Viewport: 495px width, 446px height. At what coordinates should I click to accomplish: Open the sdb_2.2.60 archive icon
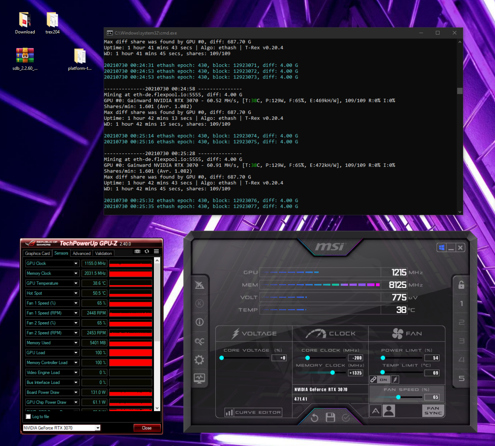(x=25, y=59)
